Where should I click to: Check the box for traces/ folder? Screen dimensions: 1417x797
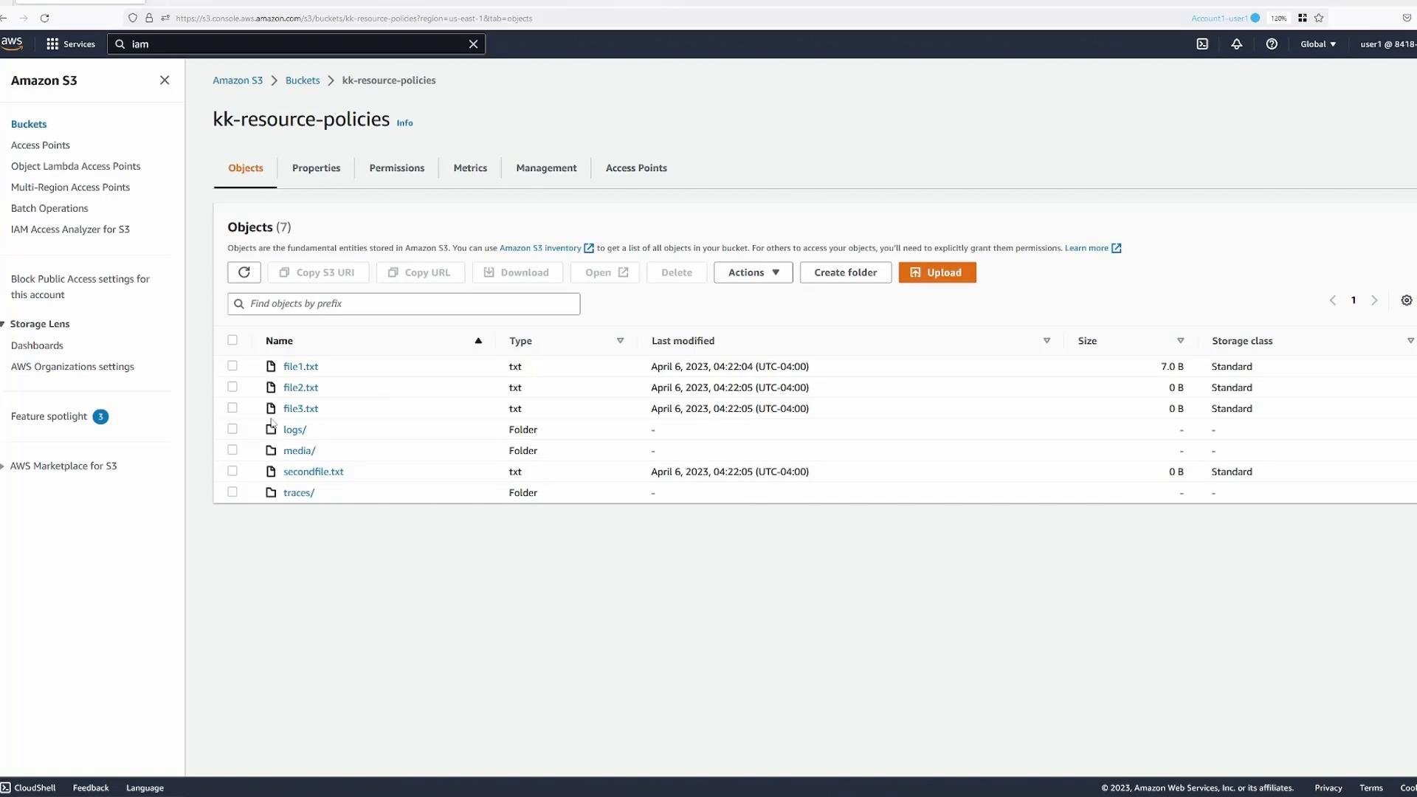tap(232, 492)
